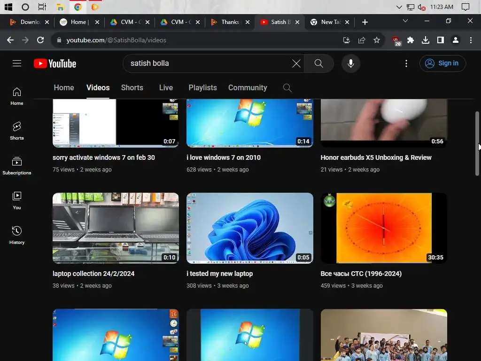Click the Sign in button
The width and height of the screenshot is (481, 361).
pos(442,63)
